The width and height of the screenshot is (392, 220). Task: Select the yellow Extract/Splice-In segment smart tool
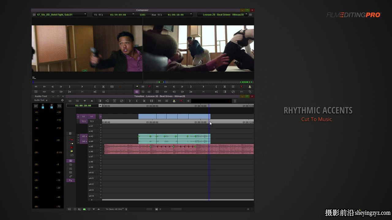pos(72,143)
